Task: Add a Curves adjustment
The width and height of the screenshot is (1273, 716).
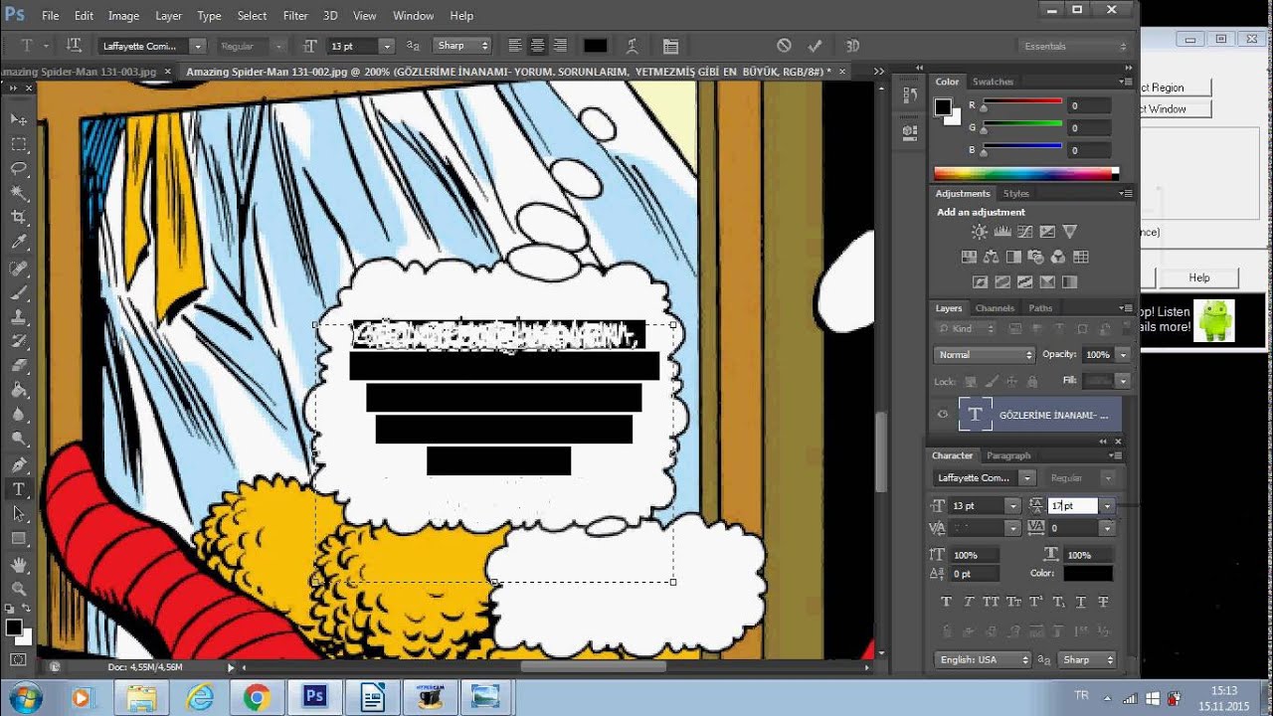Action: [x=1024, y=232]
